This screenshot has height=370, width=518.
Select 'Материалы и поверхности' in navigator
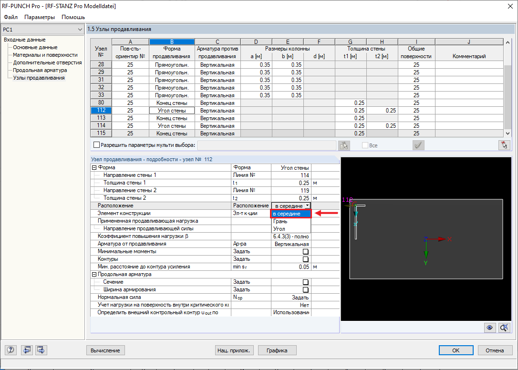pyautogui.click(x=45, y=55)
